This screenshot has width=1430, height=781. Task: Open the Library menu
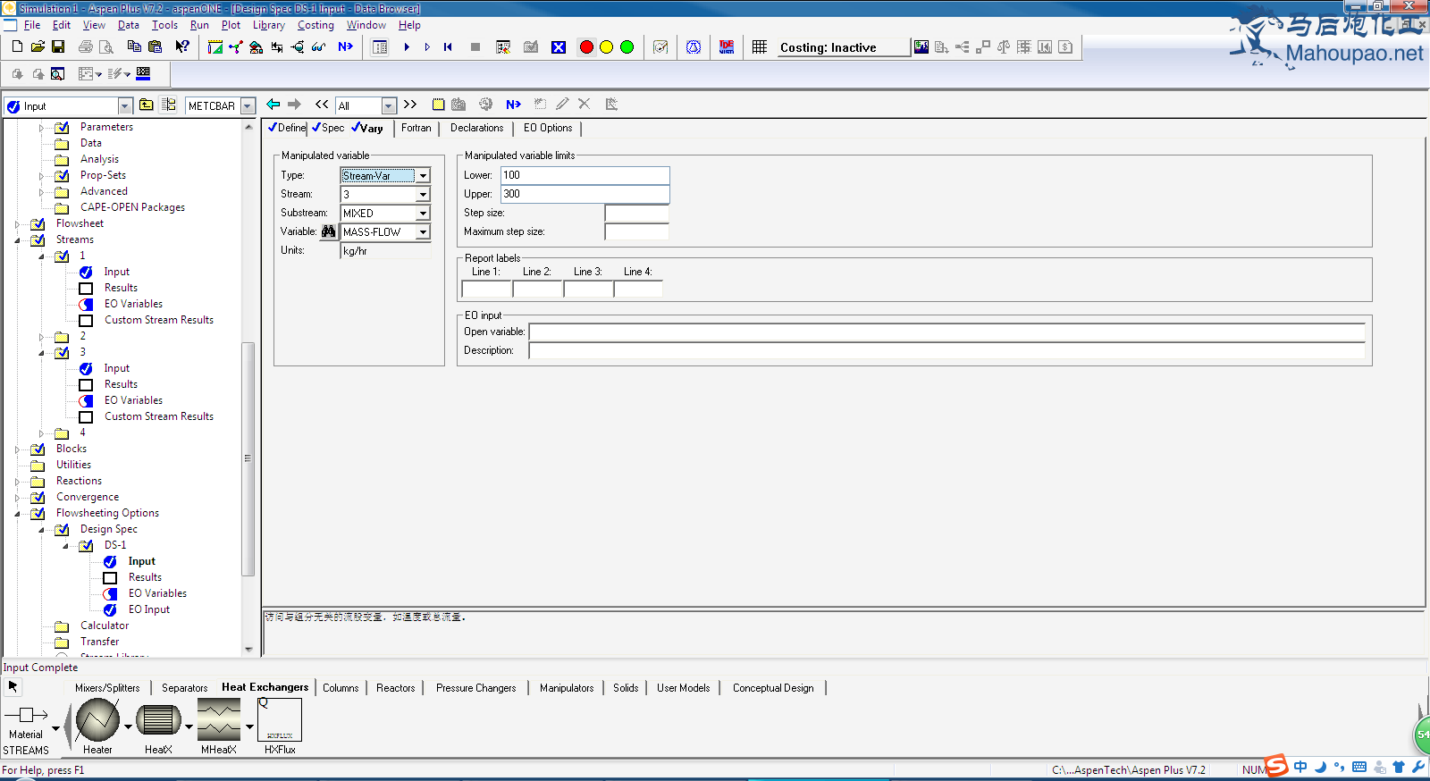tap(268, 25)
